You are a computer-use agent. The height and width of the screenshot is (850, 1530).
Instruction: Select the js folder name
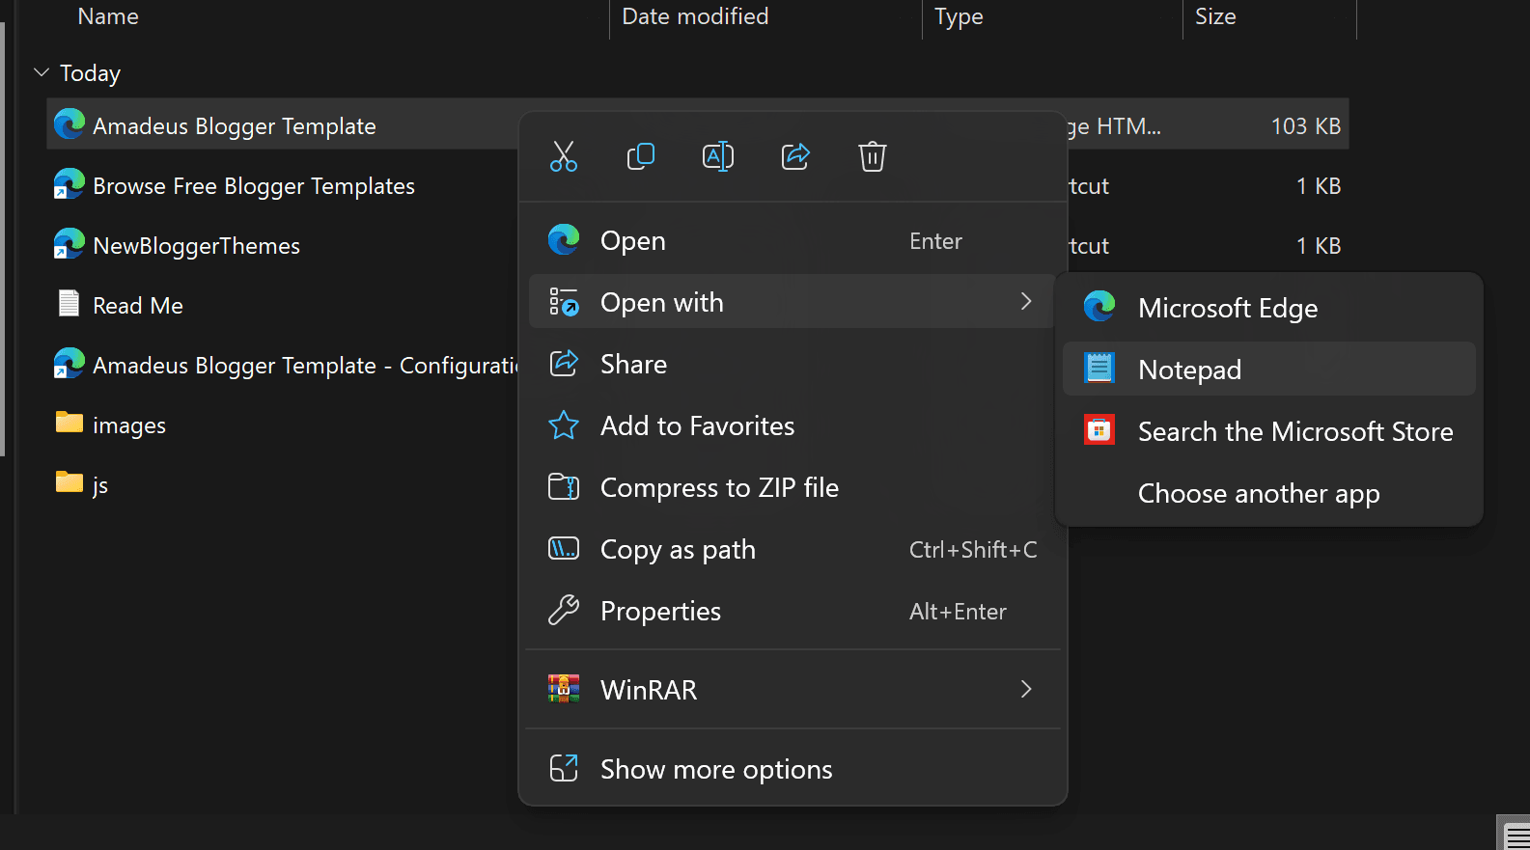[x=100, y=484]
